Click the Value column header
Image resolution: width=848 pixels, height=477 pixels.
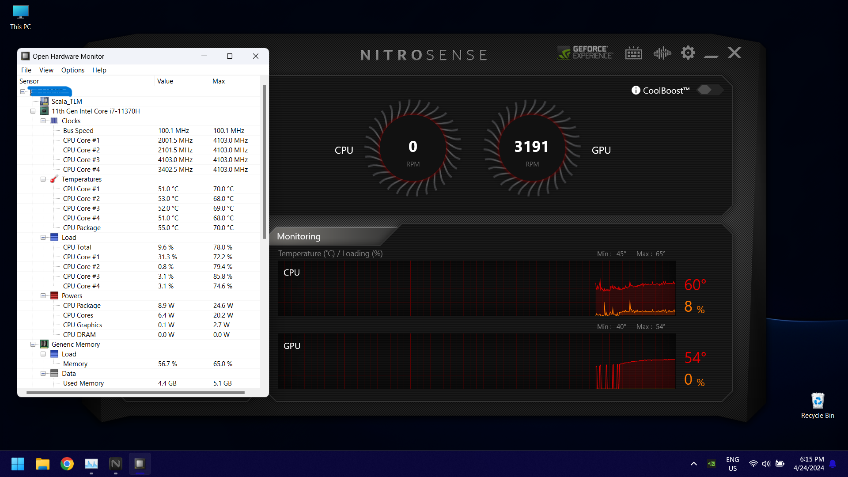point(182,81)
